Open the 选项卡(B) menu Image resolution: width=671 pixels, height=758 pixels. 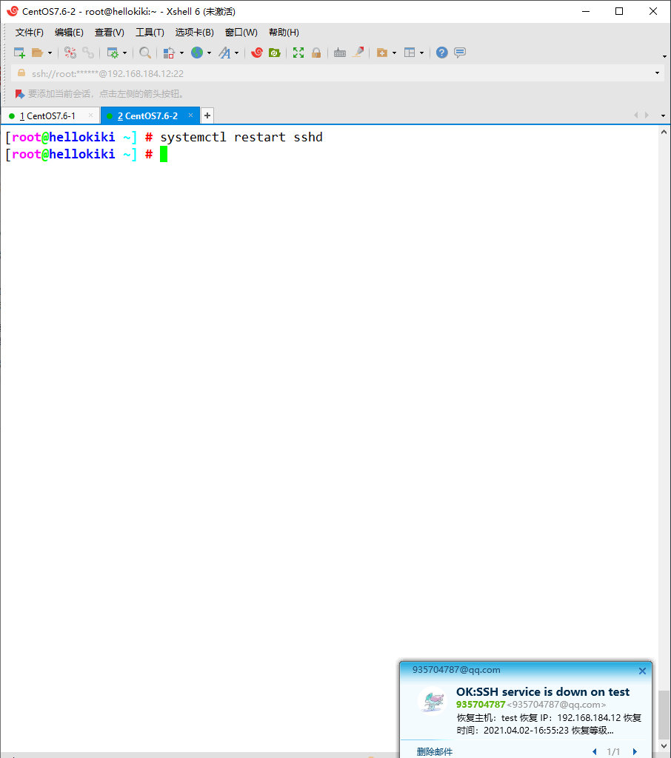(195, 33)
